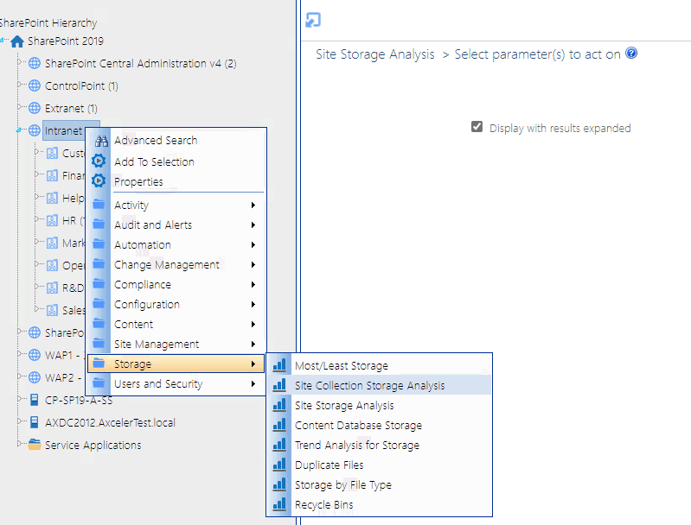The image size is (691, 525).
Task: Select AXDC2012.AxcelerTest.local tree item
Action: tap(110, 422)
